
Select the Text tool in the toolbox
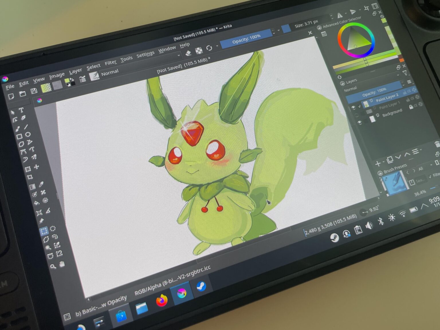tap(21, 110)
